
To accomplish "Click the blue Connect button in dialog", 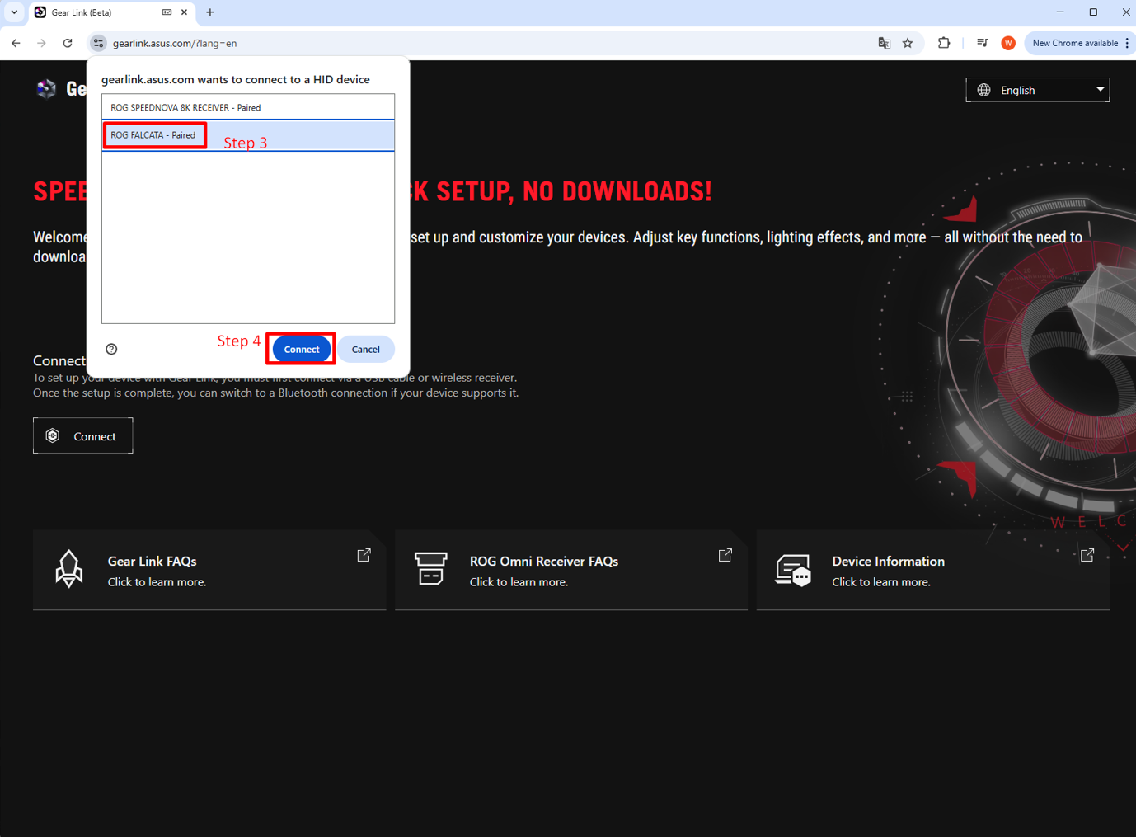I will (x=301, y=349).
